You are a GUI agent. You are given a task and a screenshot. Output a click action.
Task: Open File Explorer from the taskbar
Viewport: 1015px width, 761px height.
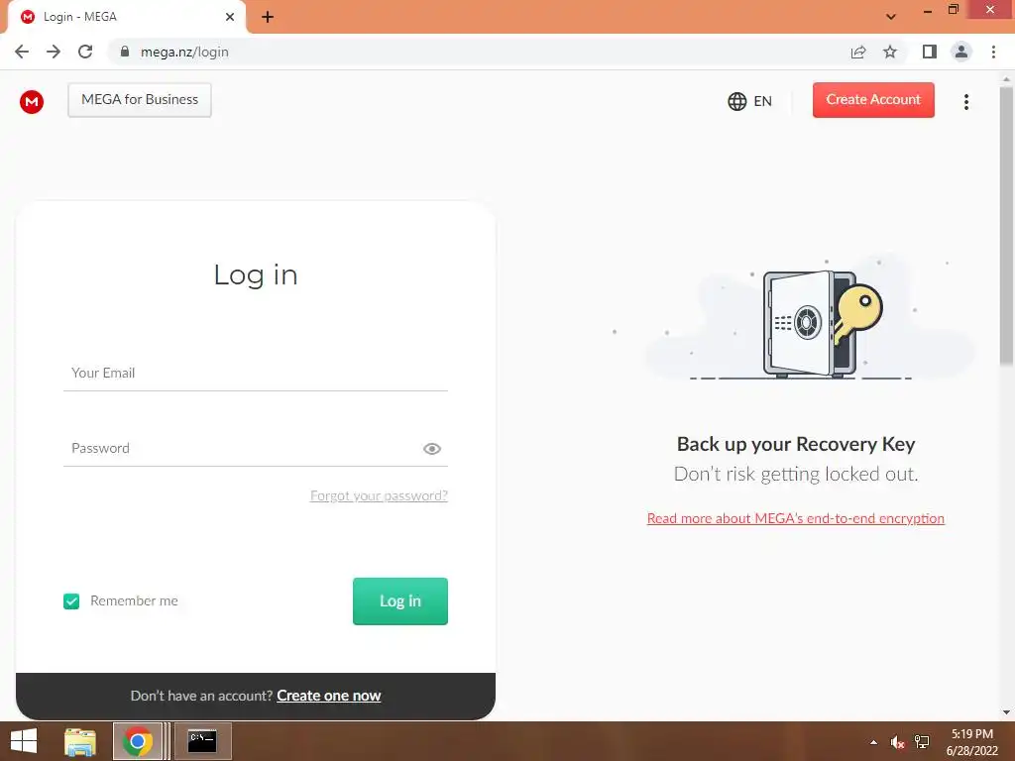(80, 741)
